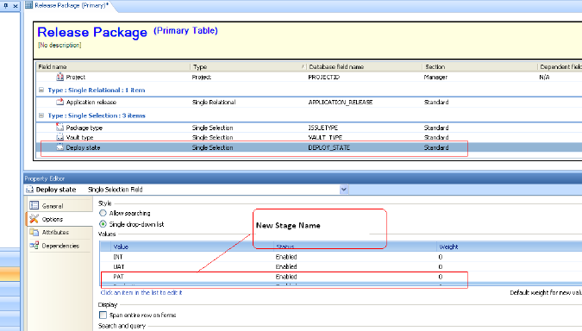
Task: Click the Dependencies tab icon
Action: (x=34, y=246)
